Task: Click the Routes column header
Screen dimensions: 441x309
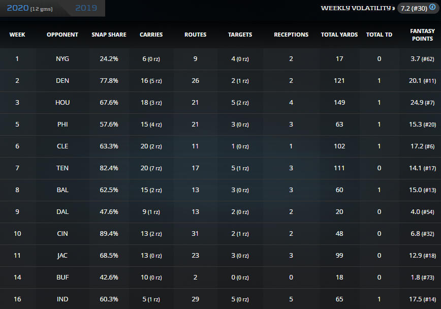Action: (x=195, y=35)
